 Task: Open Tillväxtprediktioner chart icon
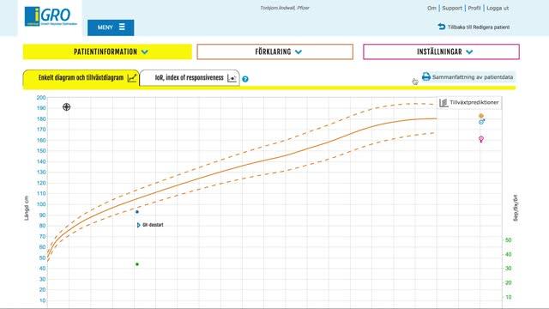pyautogui.click(x=443, y=103)
